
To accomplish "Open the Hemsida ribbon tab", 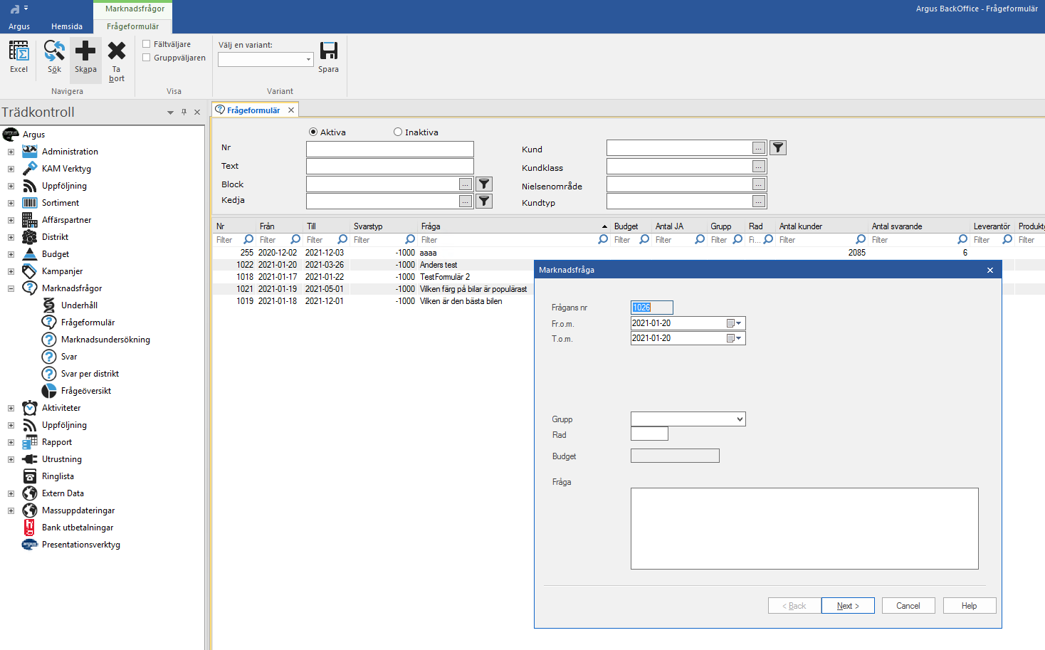I will point(67,26).
